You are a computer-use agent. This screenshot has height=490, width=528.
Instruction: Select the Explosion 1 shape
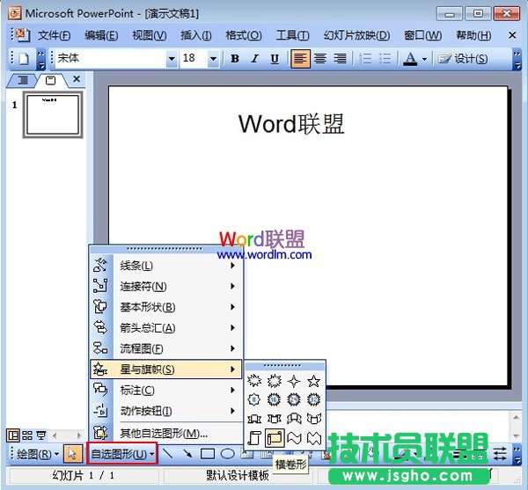tap(254, 381)
